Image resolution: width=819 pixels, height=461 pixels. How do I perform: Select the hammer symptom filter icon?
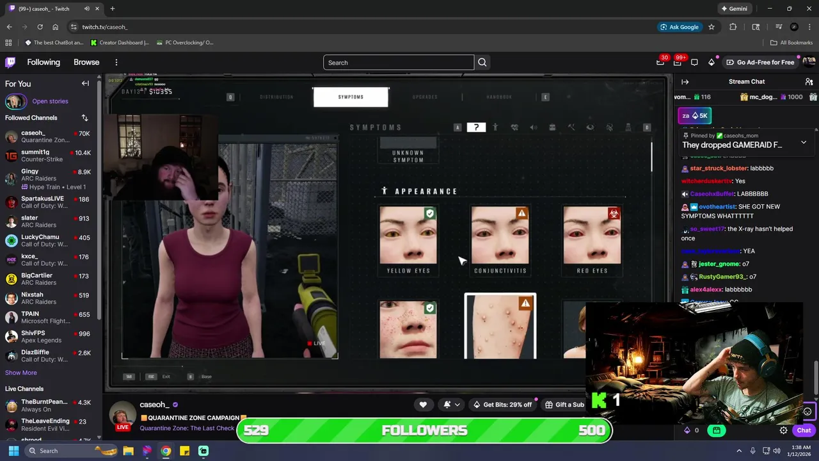(571, 127)
